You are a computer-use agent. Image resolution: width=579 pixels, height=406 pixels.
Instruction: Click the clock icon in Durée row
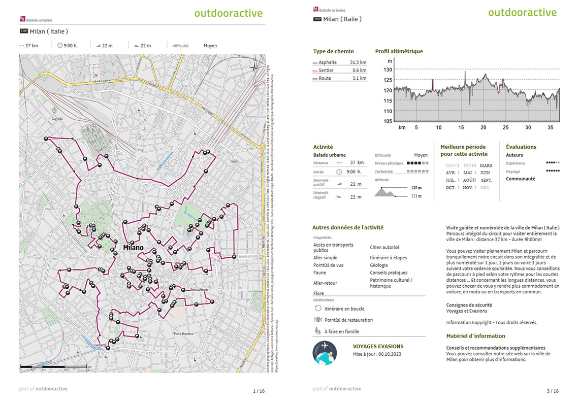pyautogui.click(x=339, y=172)
